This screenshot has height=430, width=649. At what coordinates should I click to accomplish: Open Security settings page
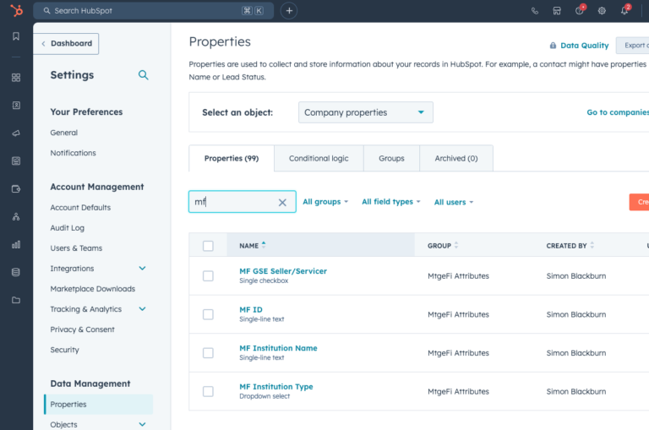(64, 350)
